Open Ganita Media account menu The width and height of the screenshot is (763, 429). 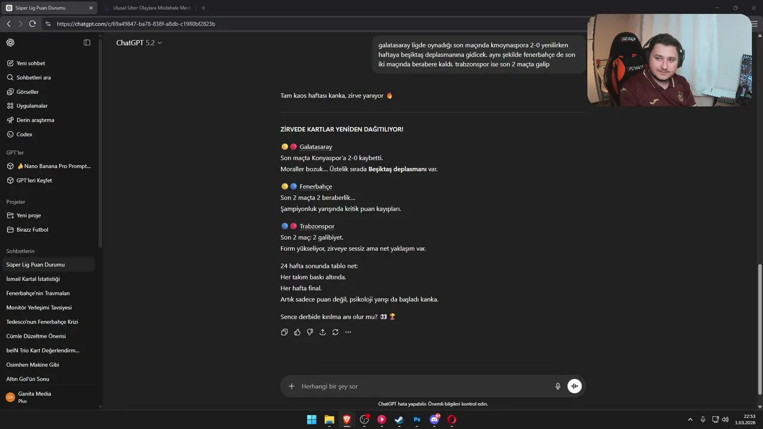(x=48, y=397)
